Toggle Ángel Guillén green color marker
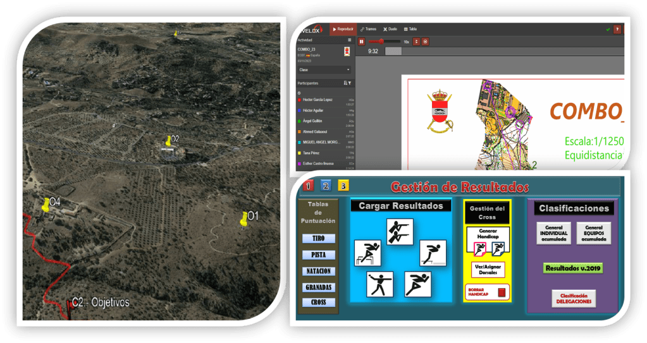The height and width of the screenshot is (343, 647). (300, 121)
